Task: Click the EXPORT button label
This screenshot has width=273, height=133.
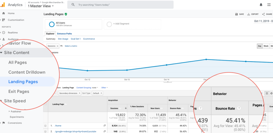Action: [x=255, y=14]
